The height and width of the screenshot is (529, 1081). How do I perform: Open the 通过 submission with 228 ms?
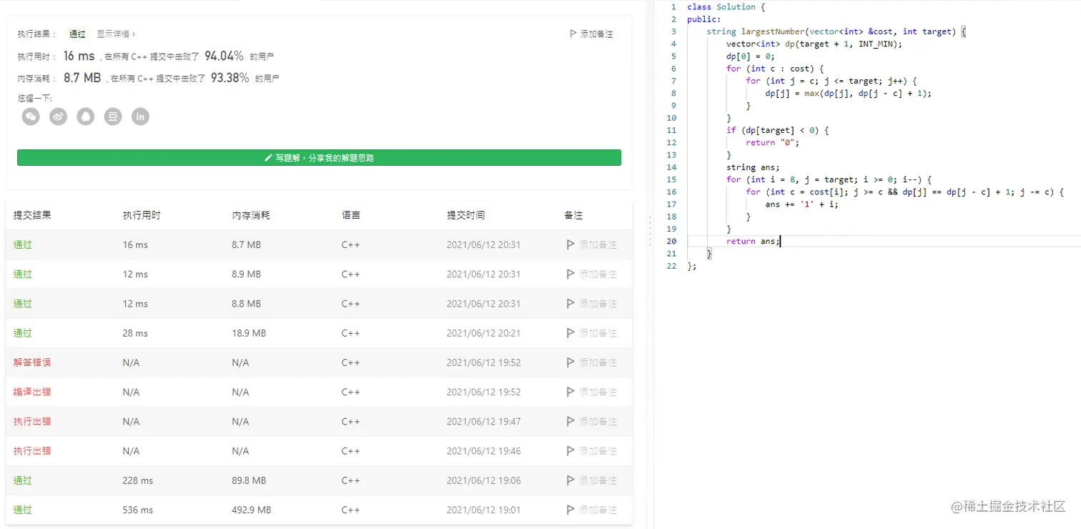coord(23,480)
